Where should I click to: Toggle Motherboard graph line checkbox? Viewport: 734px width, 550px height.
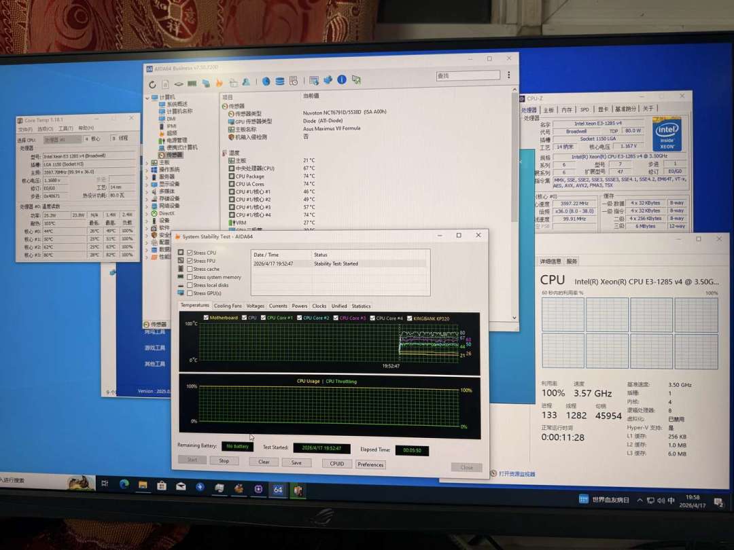(206, 318)
